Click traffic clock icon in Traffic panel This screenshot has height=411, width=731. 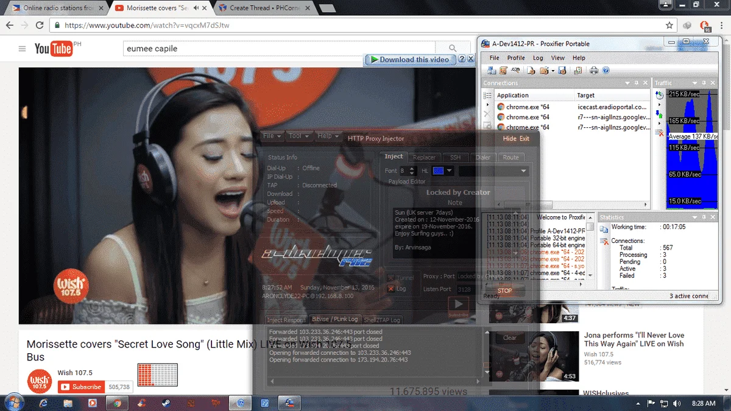tap(660, 96)
